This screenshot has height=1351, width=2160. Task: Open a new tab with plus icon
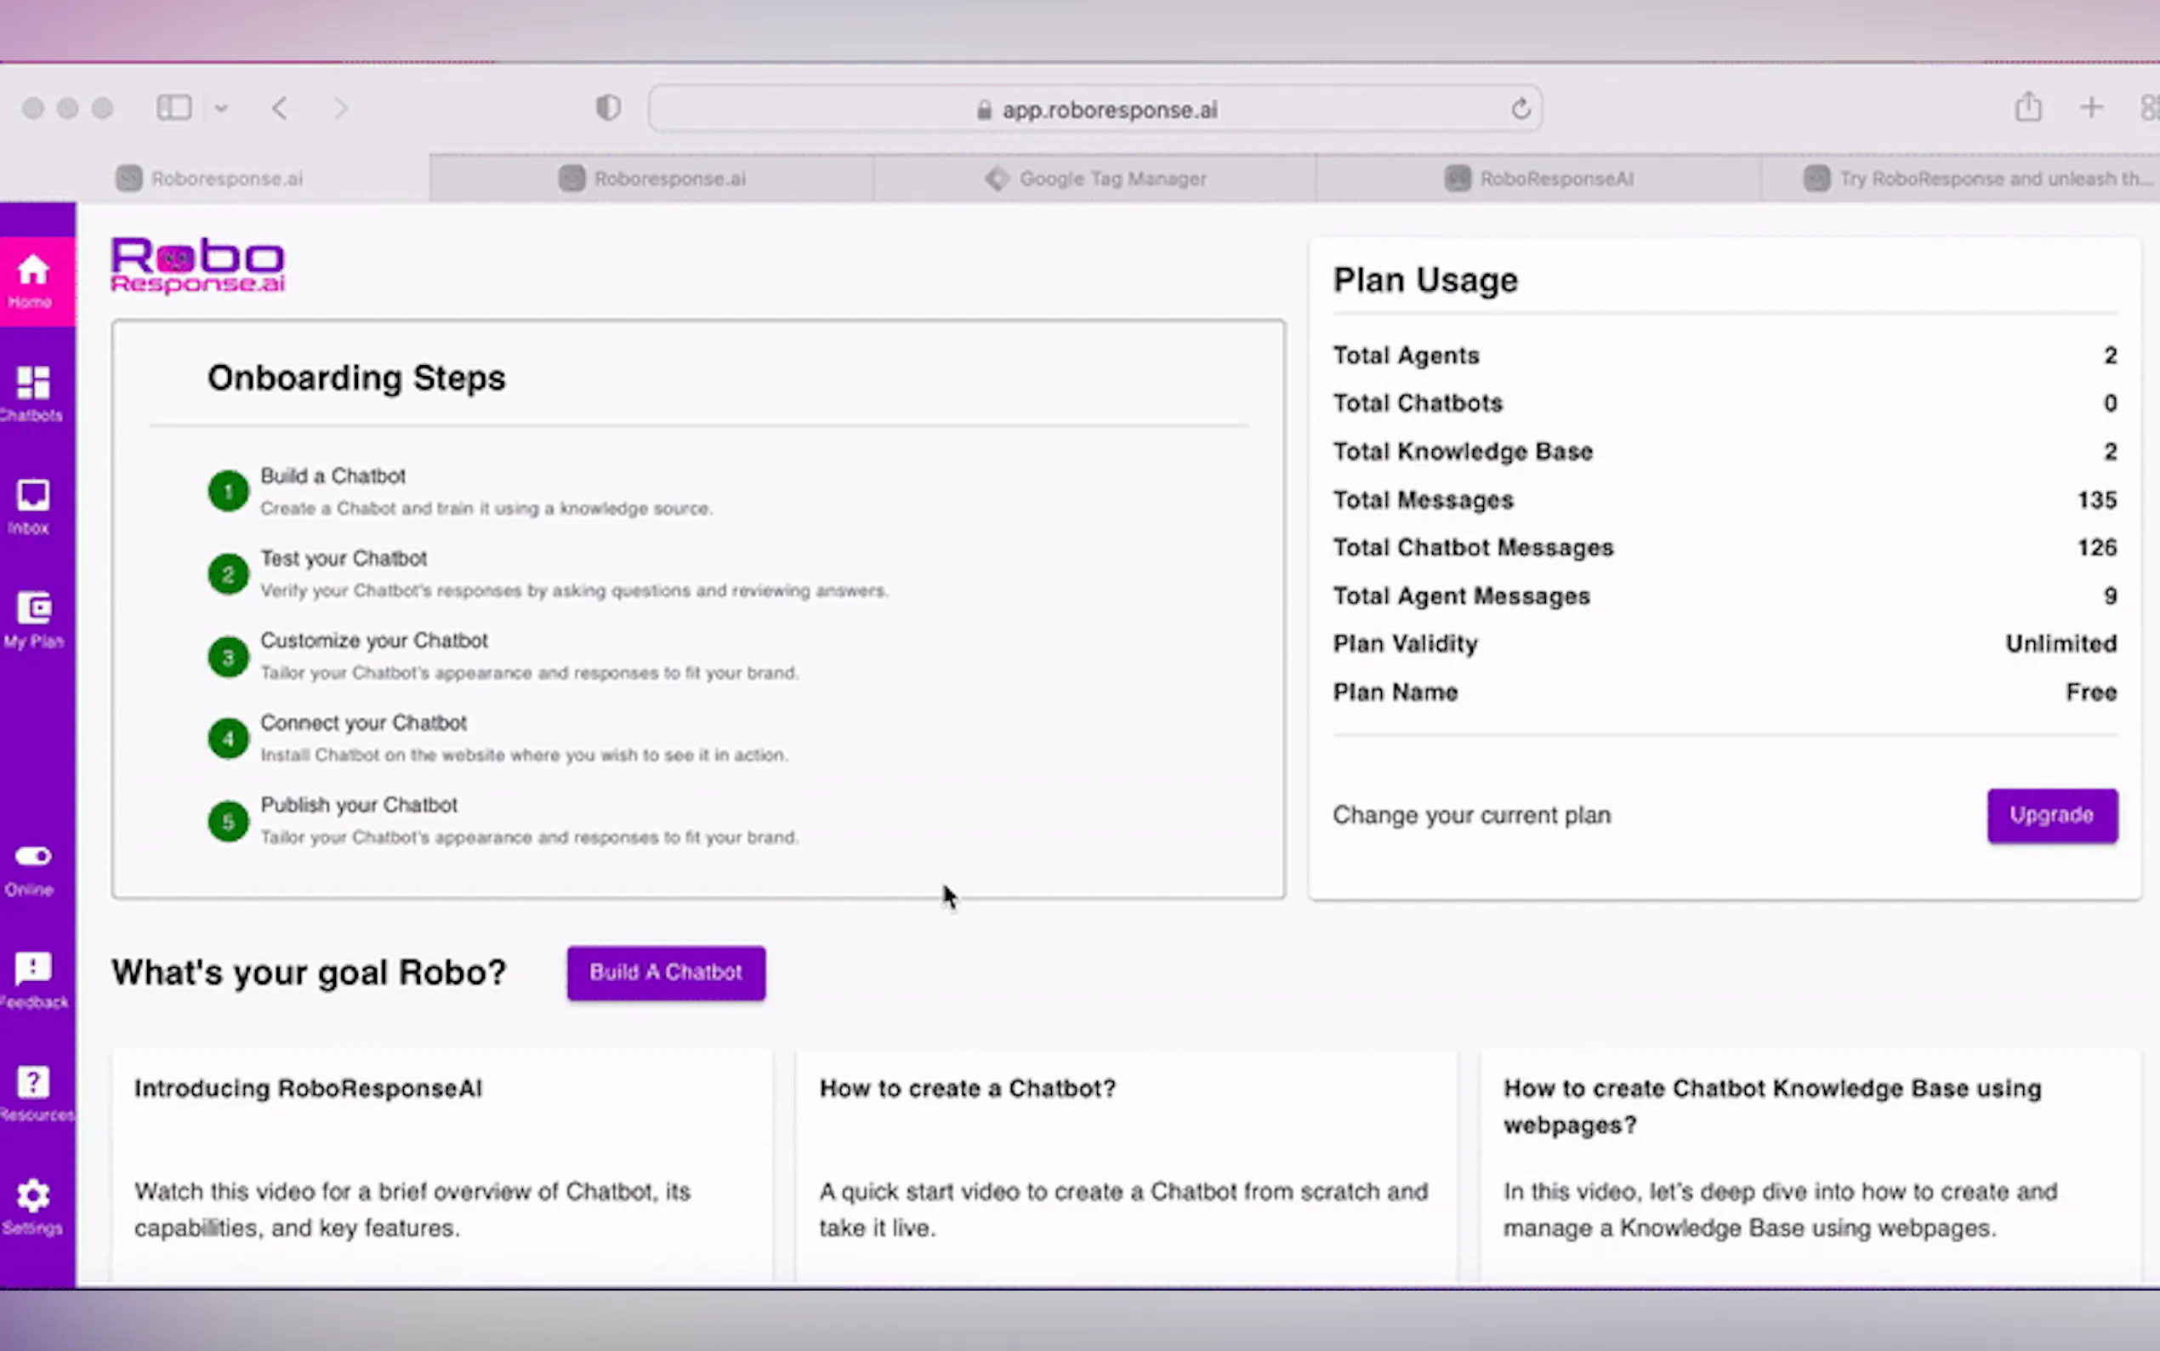click(2091, 108)
